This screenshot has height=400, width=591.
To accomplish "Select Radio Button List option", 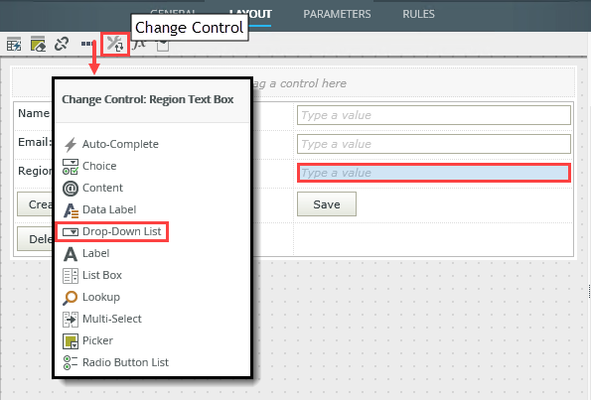I will (115, 362).
